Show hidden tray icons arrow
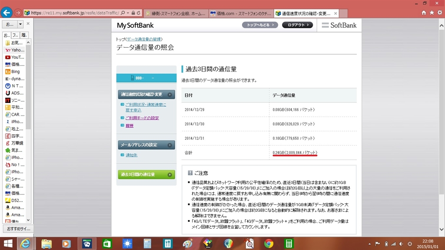Screen dimensions: 445x250 coord(369,244)
